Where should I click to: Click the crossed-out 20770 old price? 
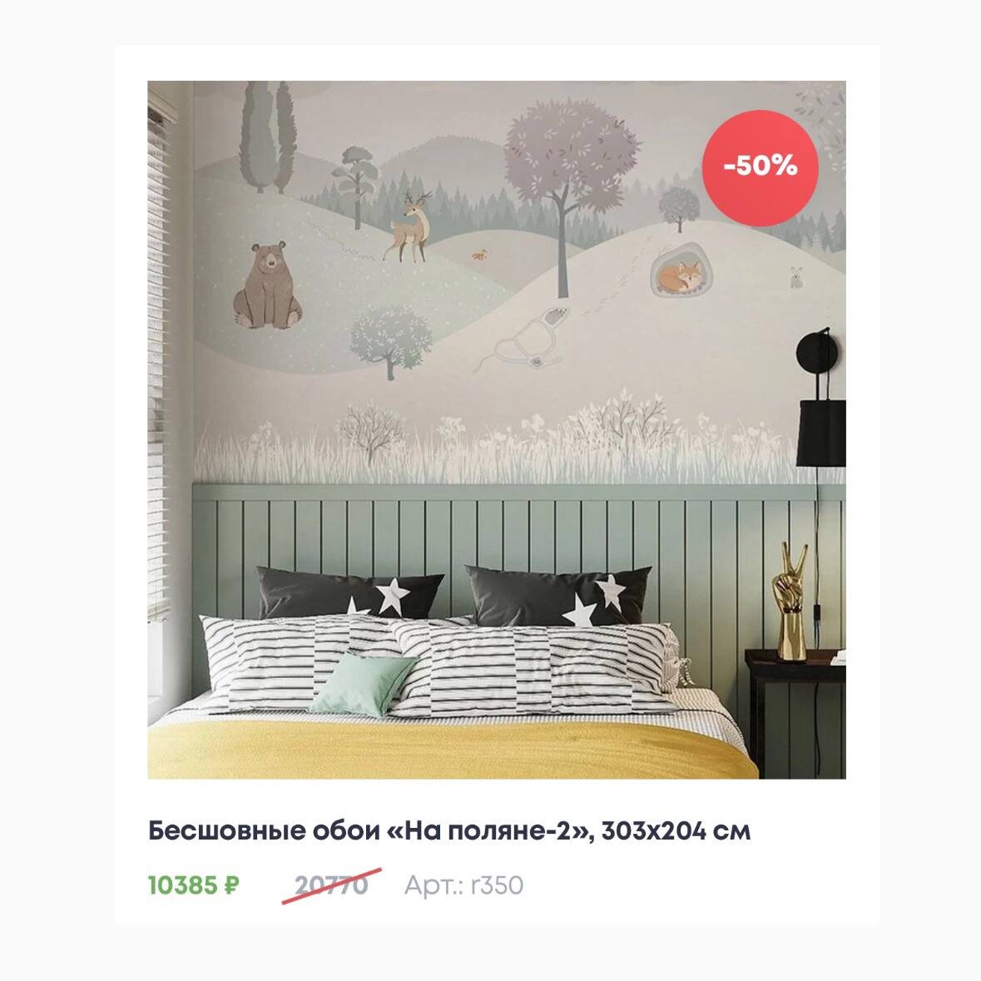pos(331,885)
